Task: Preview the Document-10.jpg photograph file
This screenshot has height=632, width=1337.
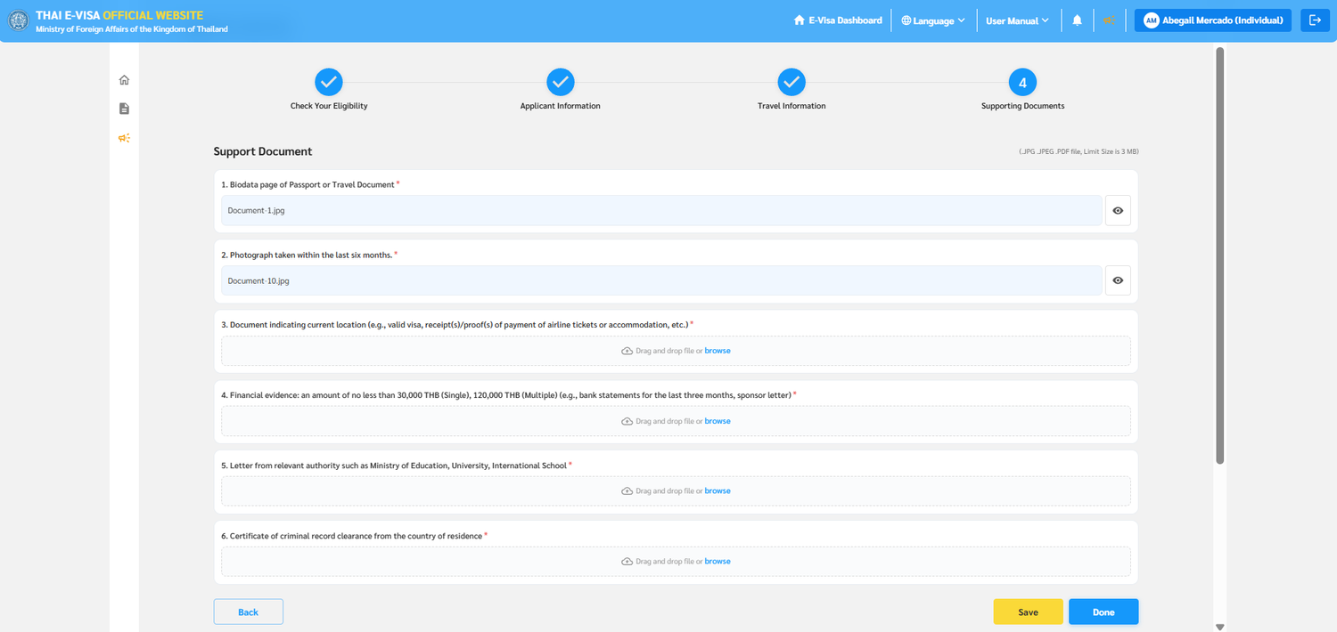Action: pos(1118,280)
